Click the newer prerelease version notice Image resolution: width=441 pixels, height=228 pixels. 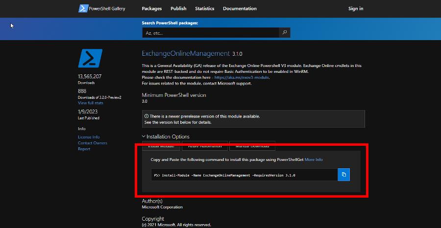point(253,119)
